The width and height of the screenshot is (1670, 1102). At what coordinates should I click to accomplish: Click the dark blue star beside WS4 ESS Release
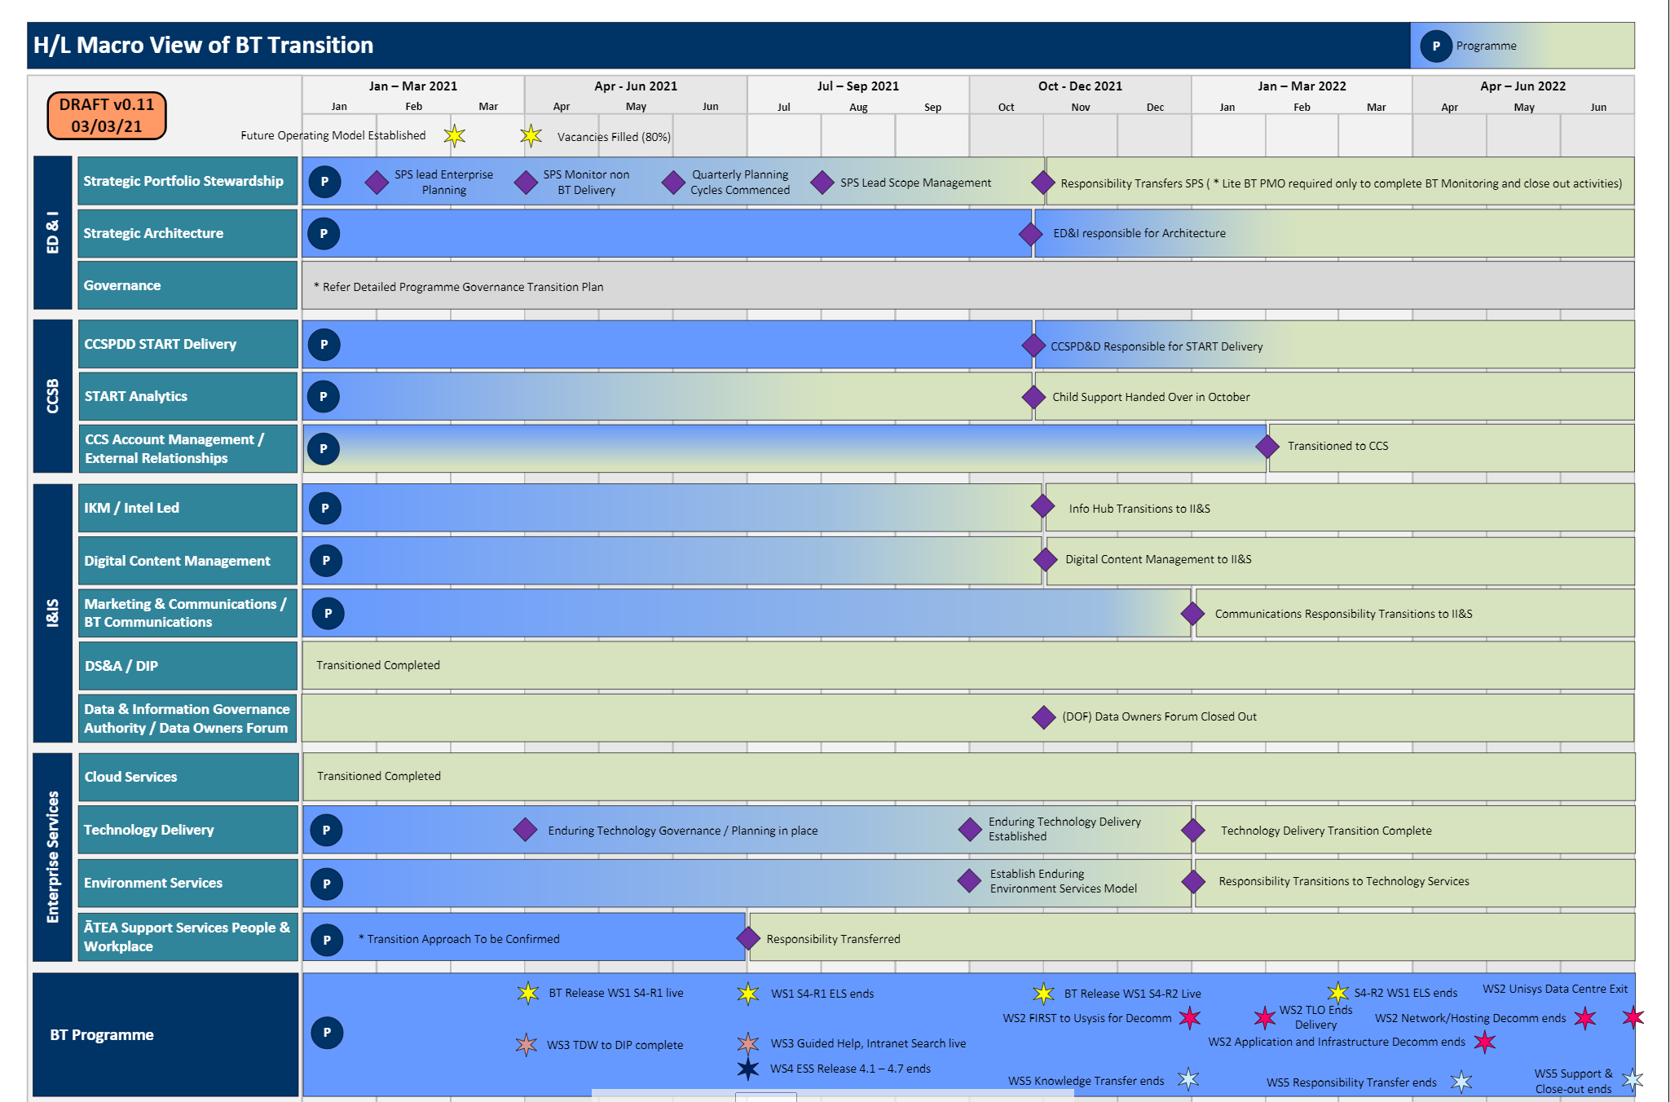click(x=747, y=1069)
